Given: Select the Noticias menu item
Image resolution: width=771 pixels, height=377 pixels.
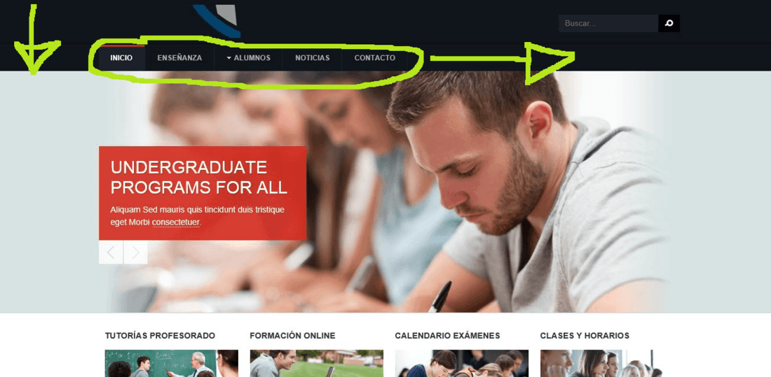Looking at the screenshot, I should click(312, 58).
